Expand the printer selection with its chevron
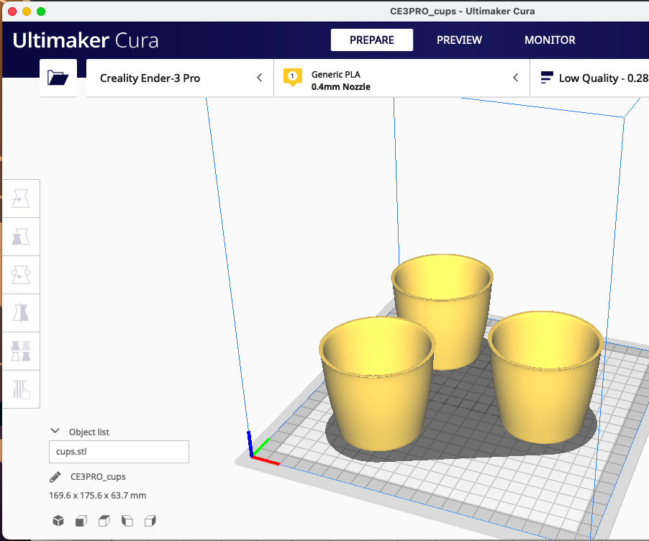 pos(259,77)
